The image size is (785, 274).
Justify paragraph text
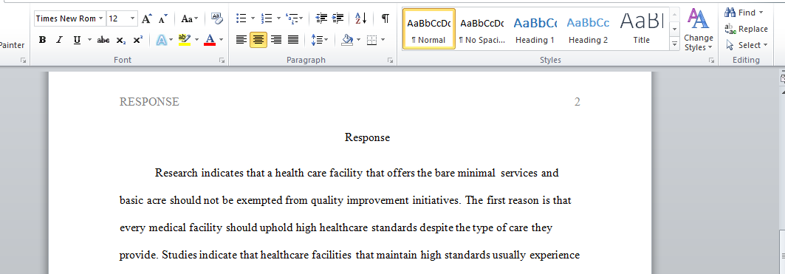tap(293, 40)
